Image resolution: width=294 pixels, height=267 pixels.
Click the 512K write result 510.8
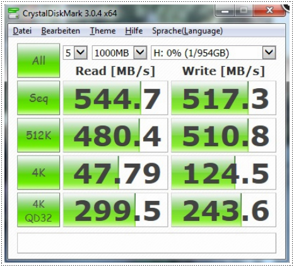223,135
